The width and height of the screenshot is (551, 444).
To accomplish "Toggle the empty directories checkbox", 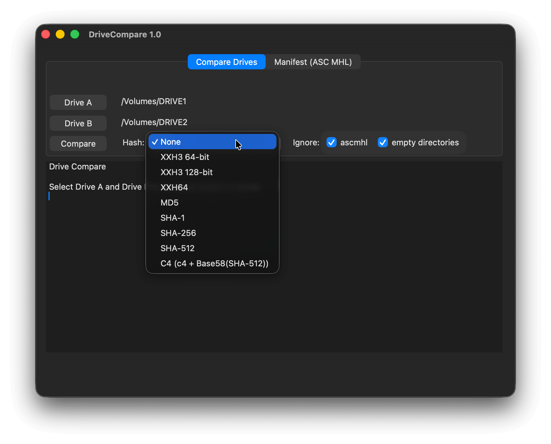I will tap(383, 143).
